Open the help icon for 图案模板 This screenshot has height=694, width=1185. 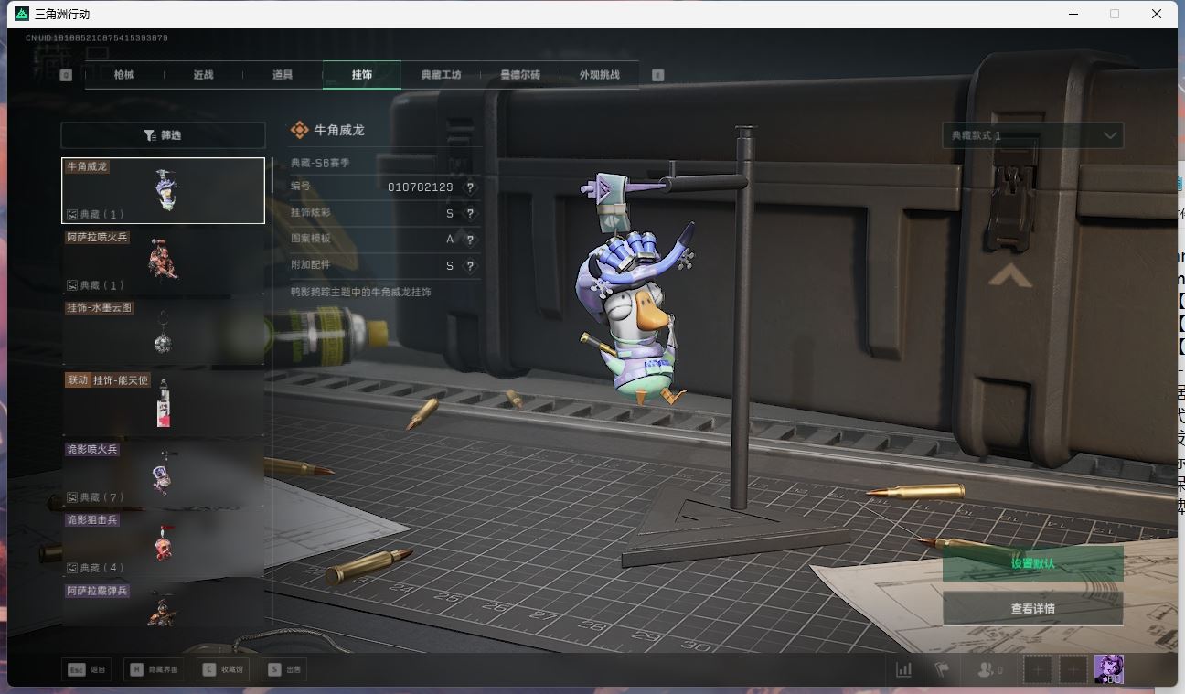pos(470,240)
